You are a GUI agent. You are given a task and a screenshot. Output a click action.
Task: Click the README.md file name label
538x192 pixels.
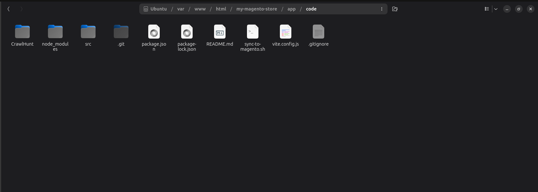tap(220, 44)
